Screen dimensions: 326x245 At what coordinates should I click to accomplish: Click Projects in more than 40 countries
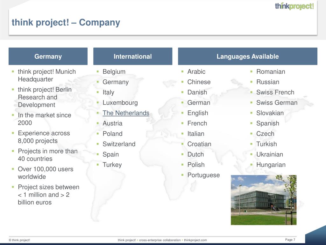(x=48, y=155)
